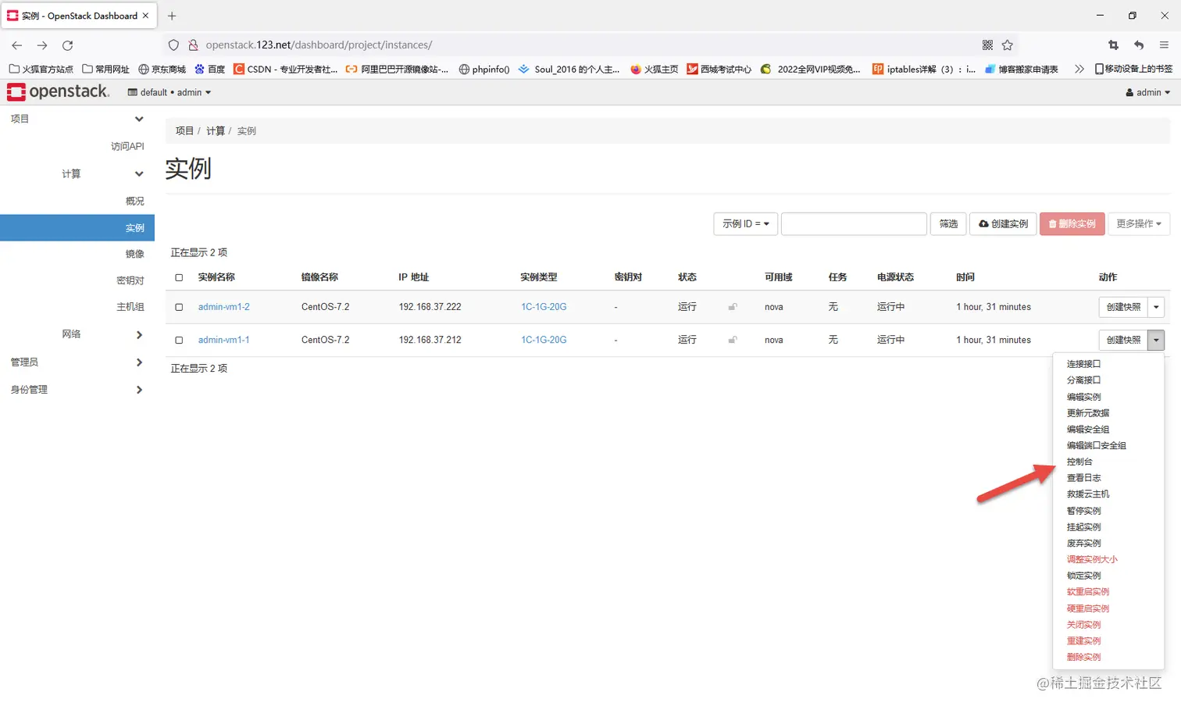
Task: Toggle the select-all instances checkbox
Action: [x=179, y=277]
